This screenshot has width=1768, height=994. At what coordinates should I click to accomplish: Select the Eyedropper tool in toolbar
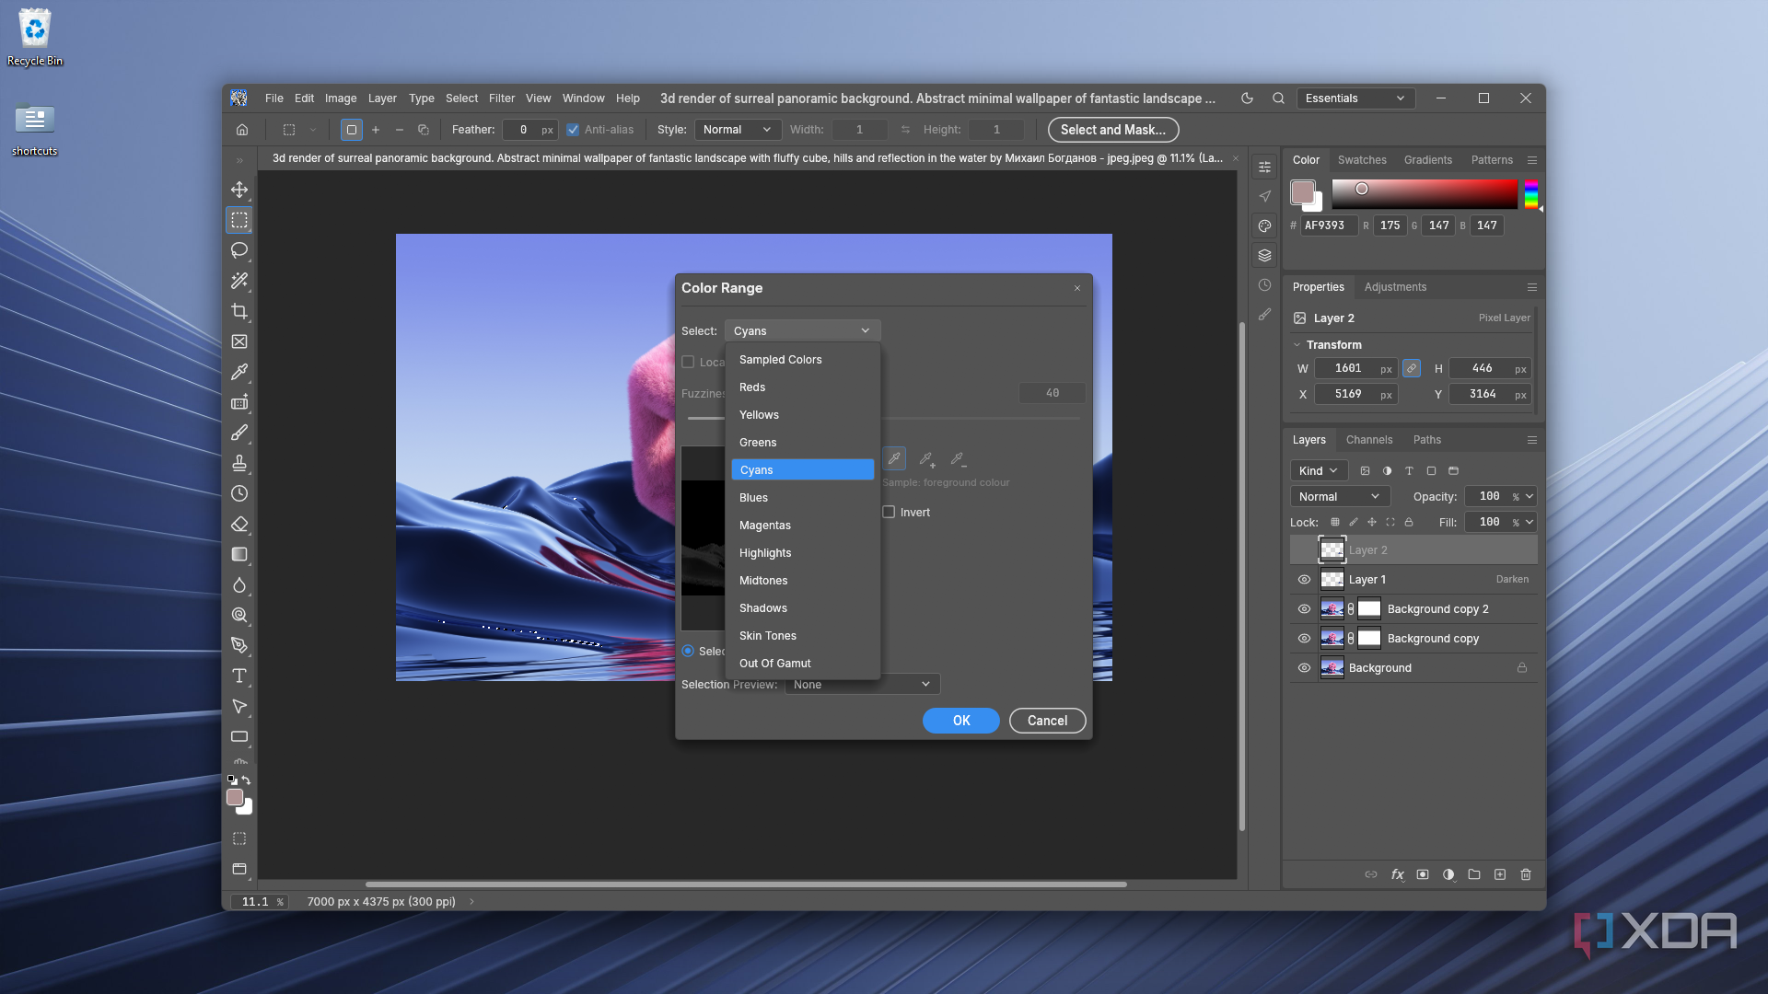point(239,372)
